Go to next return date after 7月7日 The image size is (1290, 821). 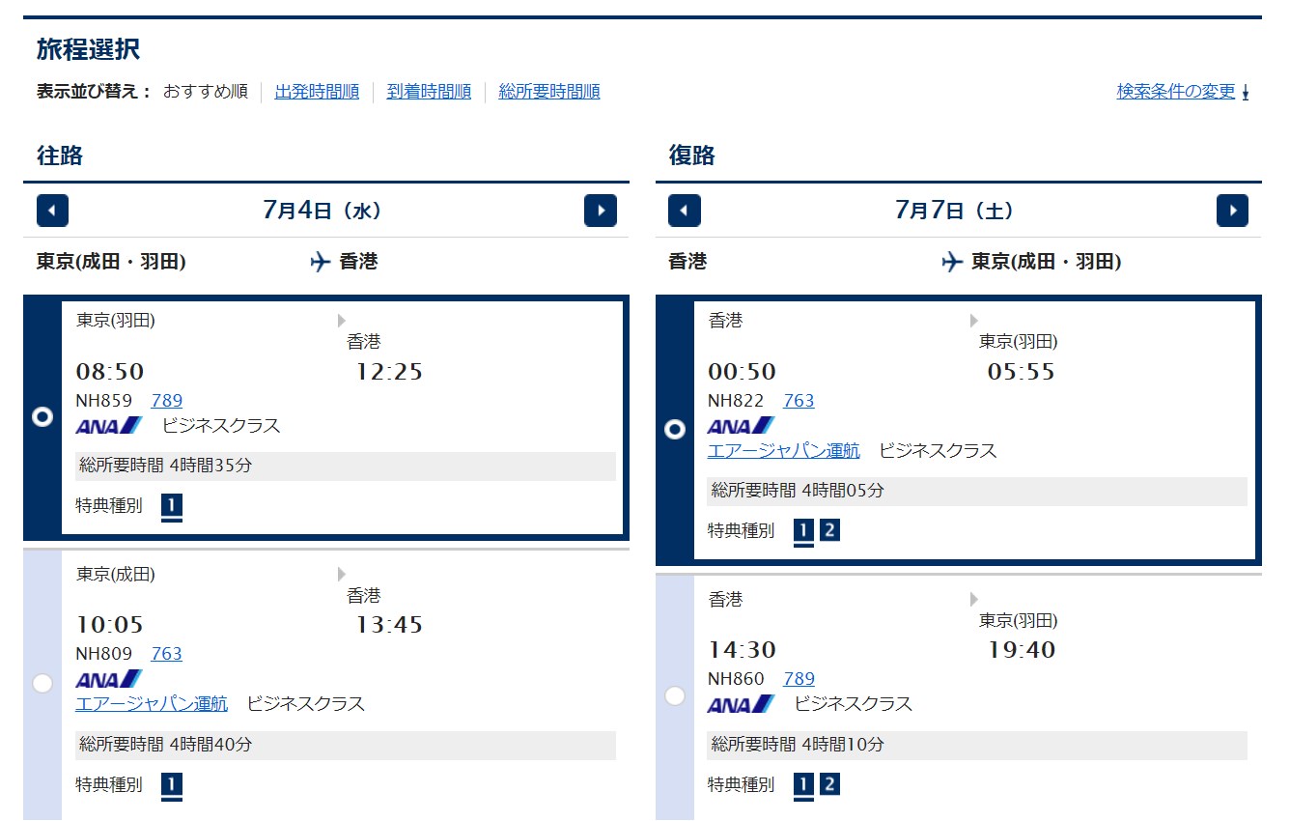point(1232,211)
